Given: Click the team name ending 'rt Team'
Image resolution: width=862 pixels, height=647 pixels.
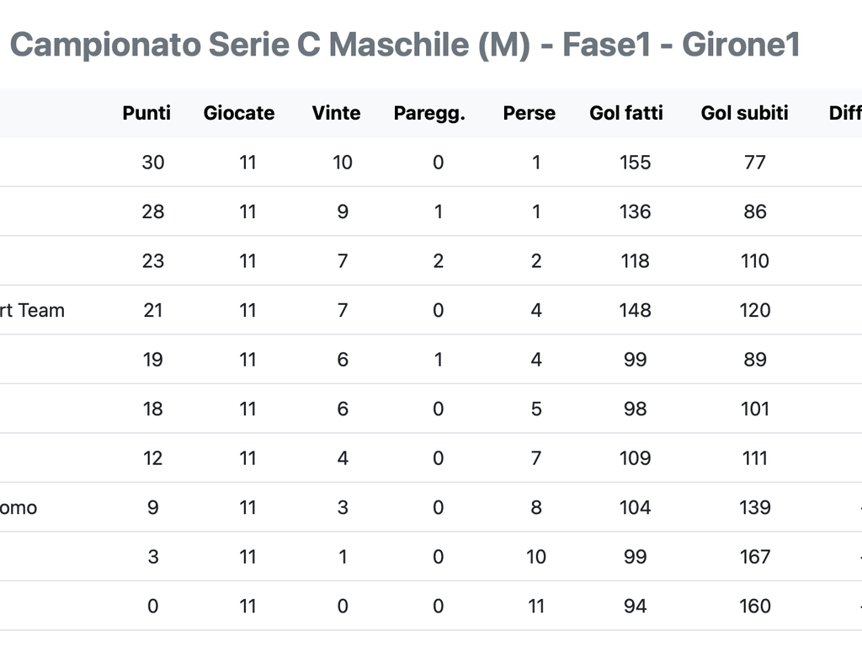Looking at the screenshot, I should coord(33,310).
